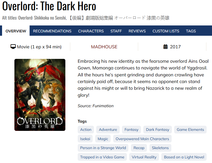Click the calendar icon next to 2017

(x=165, y=47)
